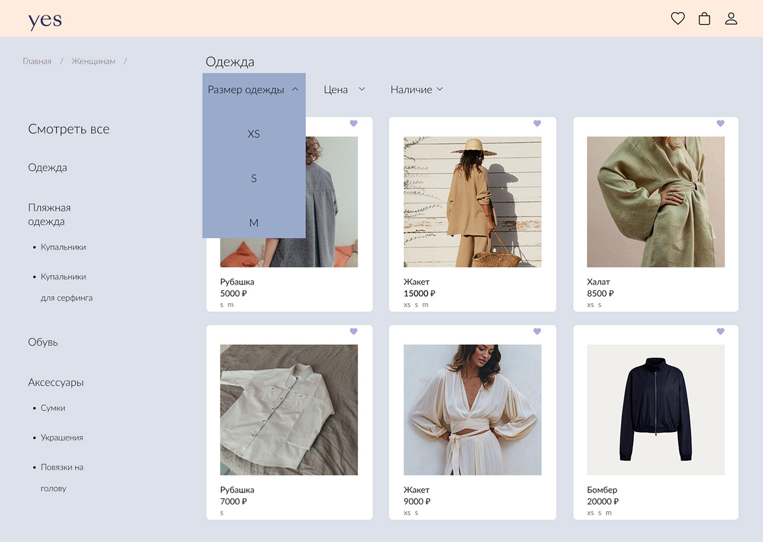Collapse the Размер одежды dropdown

click(253, 90)
